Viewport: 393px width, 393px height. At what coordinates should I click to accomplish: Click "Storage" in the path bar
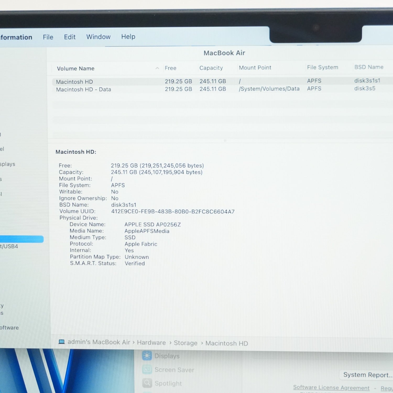click(185, 343)
